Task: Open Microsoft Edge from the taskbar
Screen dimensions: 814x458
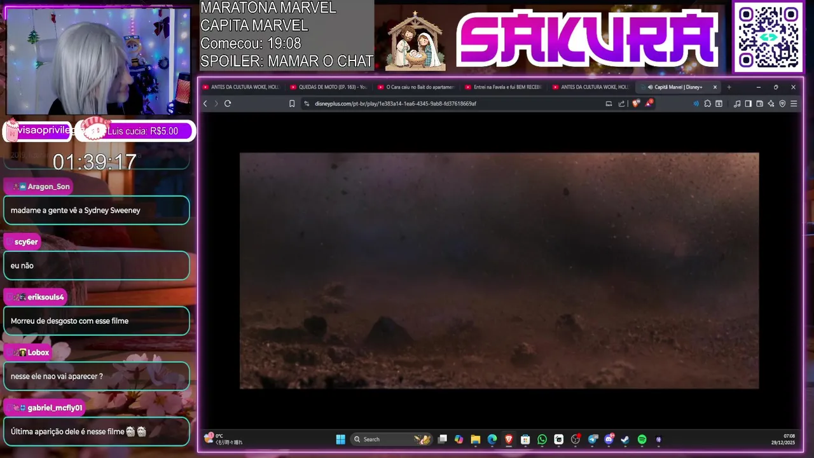Action: pyautogui.click(x=492, y=440)
